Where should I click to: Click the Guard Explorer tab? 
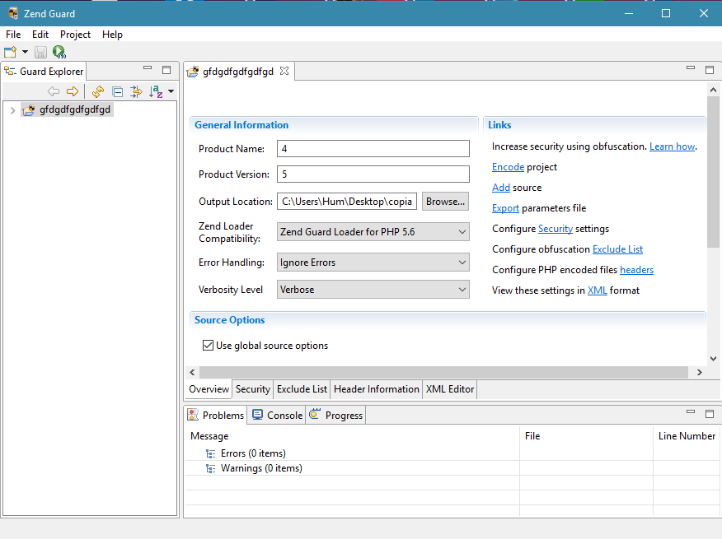(x=45, y=72)
